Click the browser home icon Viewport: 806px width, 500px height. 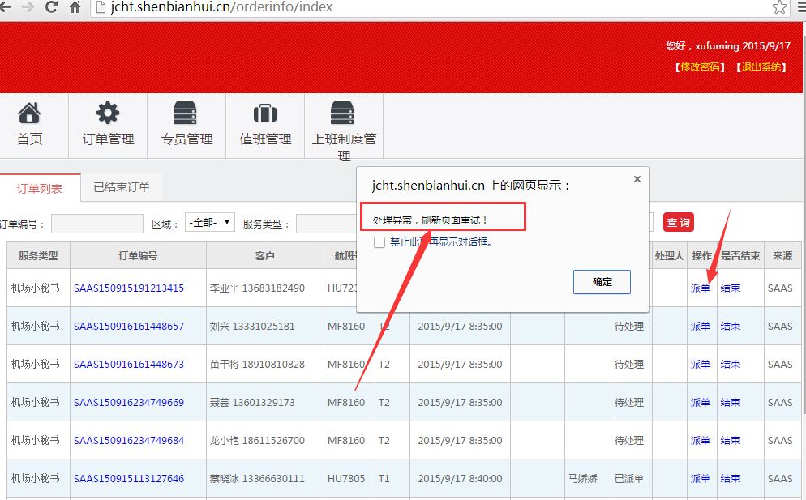[75, 7]
